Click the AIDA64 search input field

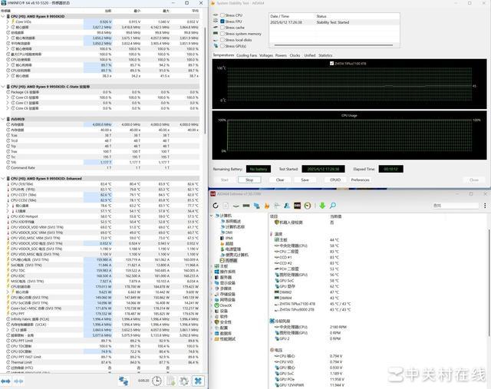point(455,206)
